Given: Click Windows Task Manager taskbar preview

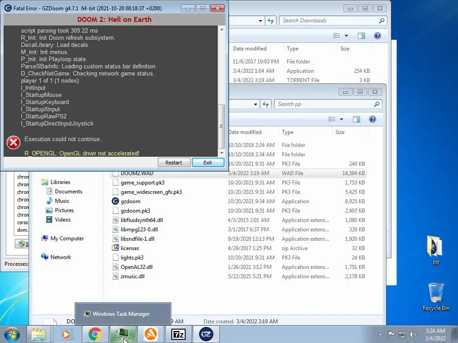Looking at the screenshot, I should (x=123, y=314).
